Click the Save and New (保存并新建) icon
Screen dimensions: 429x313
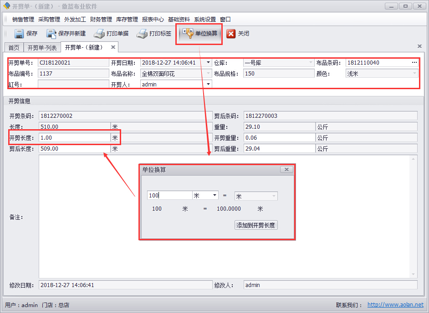(x=51, y=34)
